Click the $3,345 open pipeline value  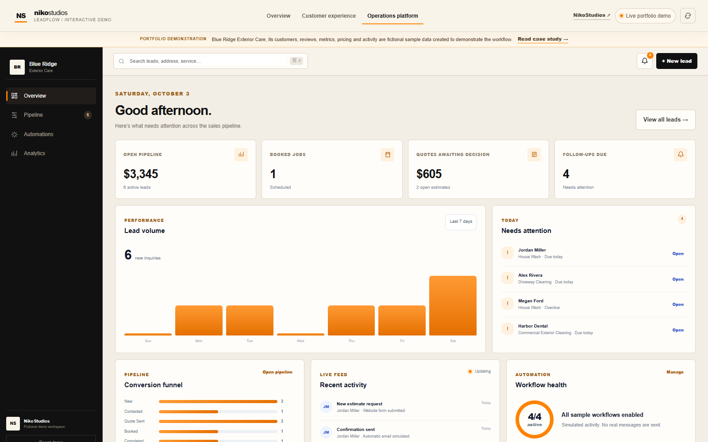pyautogui.click(x=141, y=174)
